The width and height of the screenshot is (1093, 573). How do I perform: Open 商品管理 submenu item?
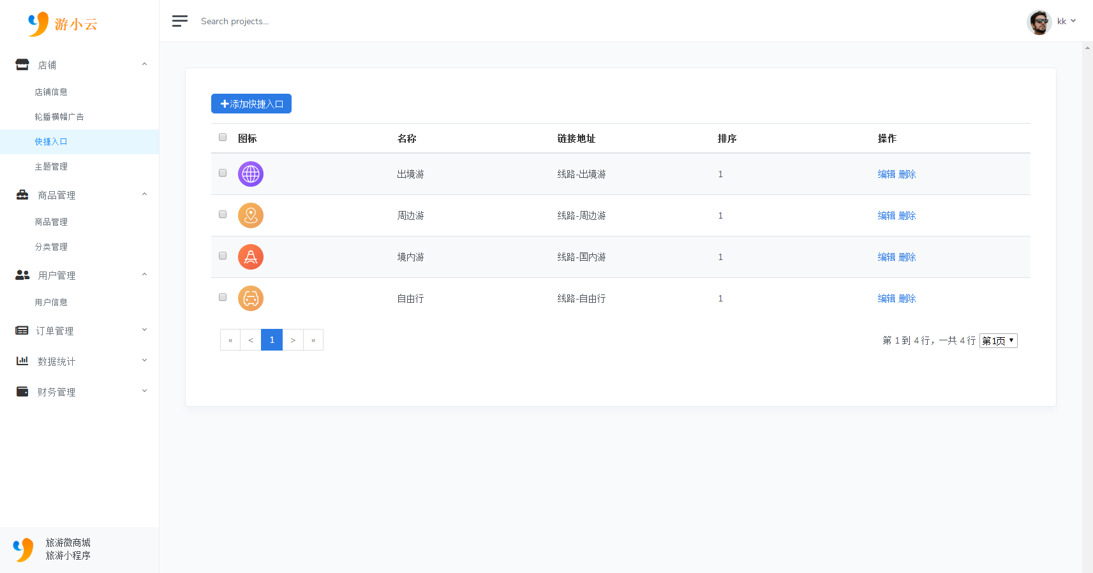[x=51, y=222]
